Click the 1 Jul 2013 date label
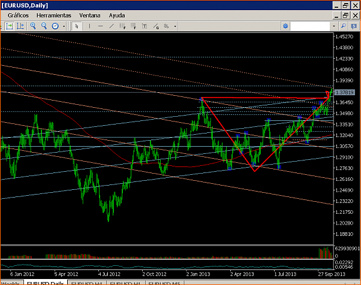The image size is (361, 285). pyautogui.click(x=285, y=274)
